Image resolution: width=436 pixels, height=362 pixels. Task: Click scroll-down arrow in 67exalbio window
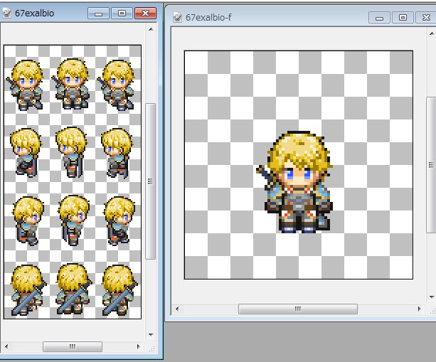click(x=151, y=334)
